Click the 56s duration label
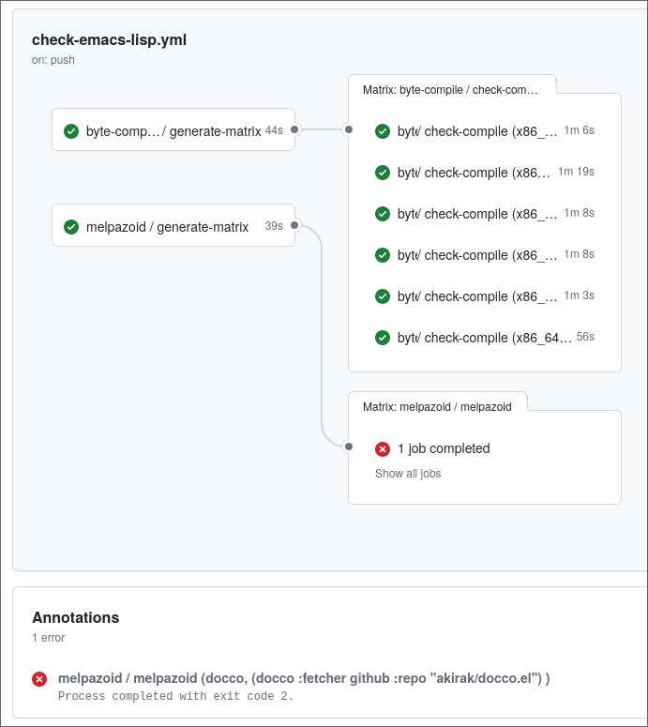This screenshot has width=648, height=727. [x=585, y=337]
